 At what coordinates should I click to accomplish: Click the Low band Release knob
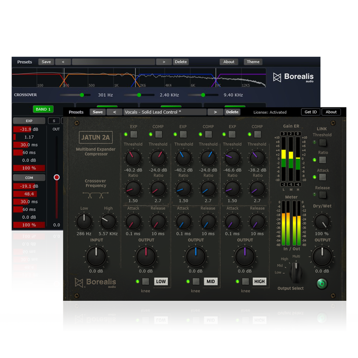coord(158,221)
